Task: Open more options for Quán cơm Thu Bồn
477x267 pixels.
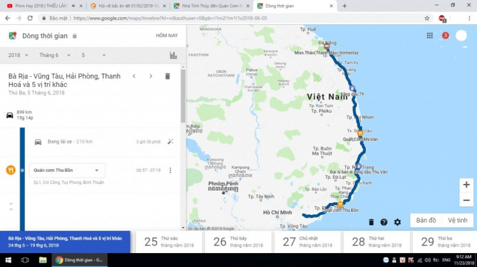Action: point(170,170)
